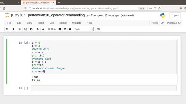The width and height of the screenshot is (186, 104).
Task: Click the Jupyter logo
Action: coord(15,15)
